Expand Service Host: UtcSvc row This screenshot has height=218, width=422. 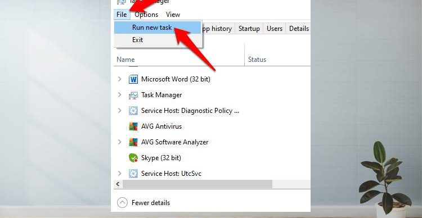tap(119, 174)
